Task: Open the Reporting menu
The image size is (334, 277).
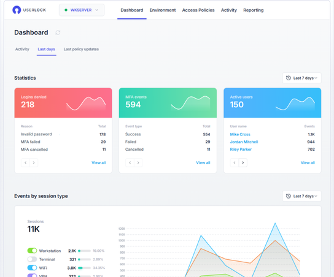Action: click(254, 10)
